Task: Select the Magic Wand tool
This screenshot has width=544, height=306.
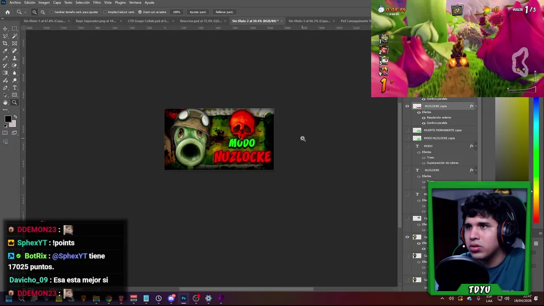Action: pos(14,36)
